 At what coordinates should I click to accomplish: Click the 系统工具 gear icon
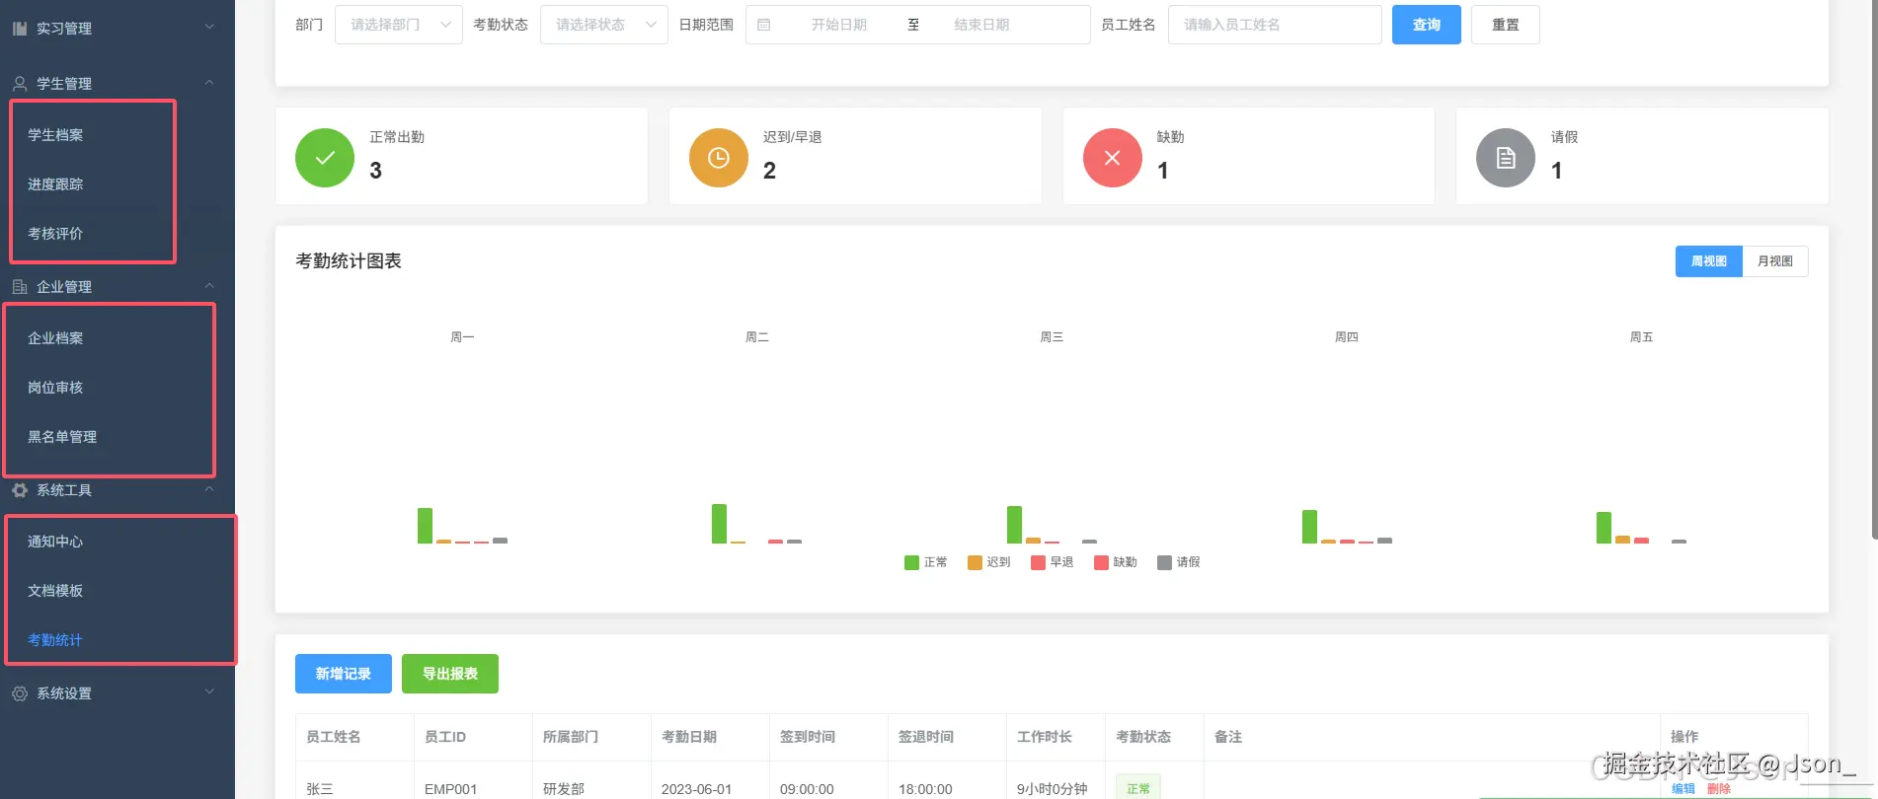20,490
